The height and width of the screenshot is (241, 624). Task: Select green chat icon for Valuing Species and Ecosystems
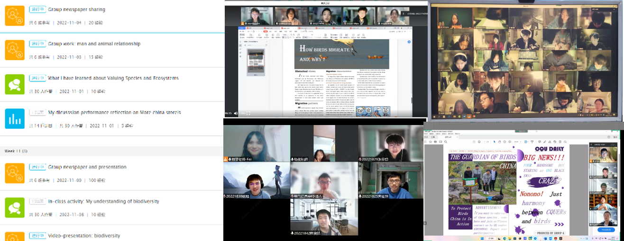pyautogui.click(x=14, y=84)
